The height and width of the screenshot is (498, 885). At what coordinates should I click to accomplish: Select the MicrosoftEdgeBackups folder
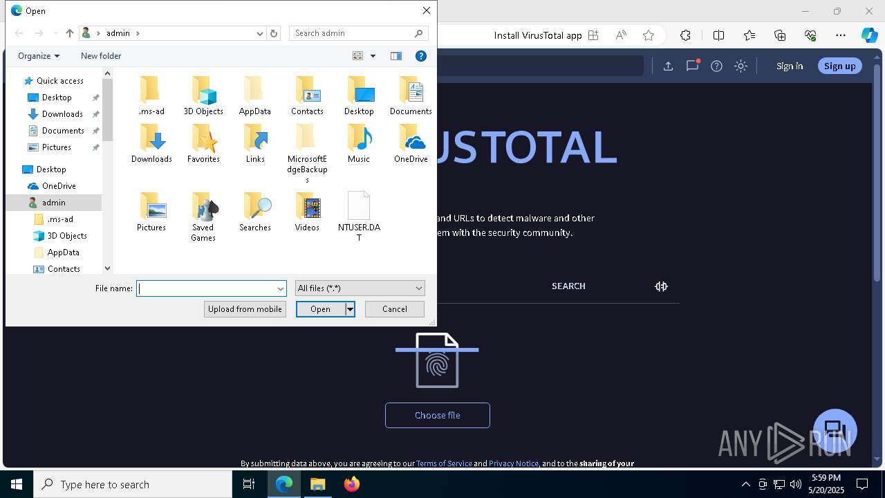[x=307, y=154]
